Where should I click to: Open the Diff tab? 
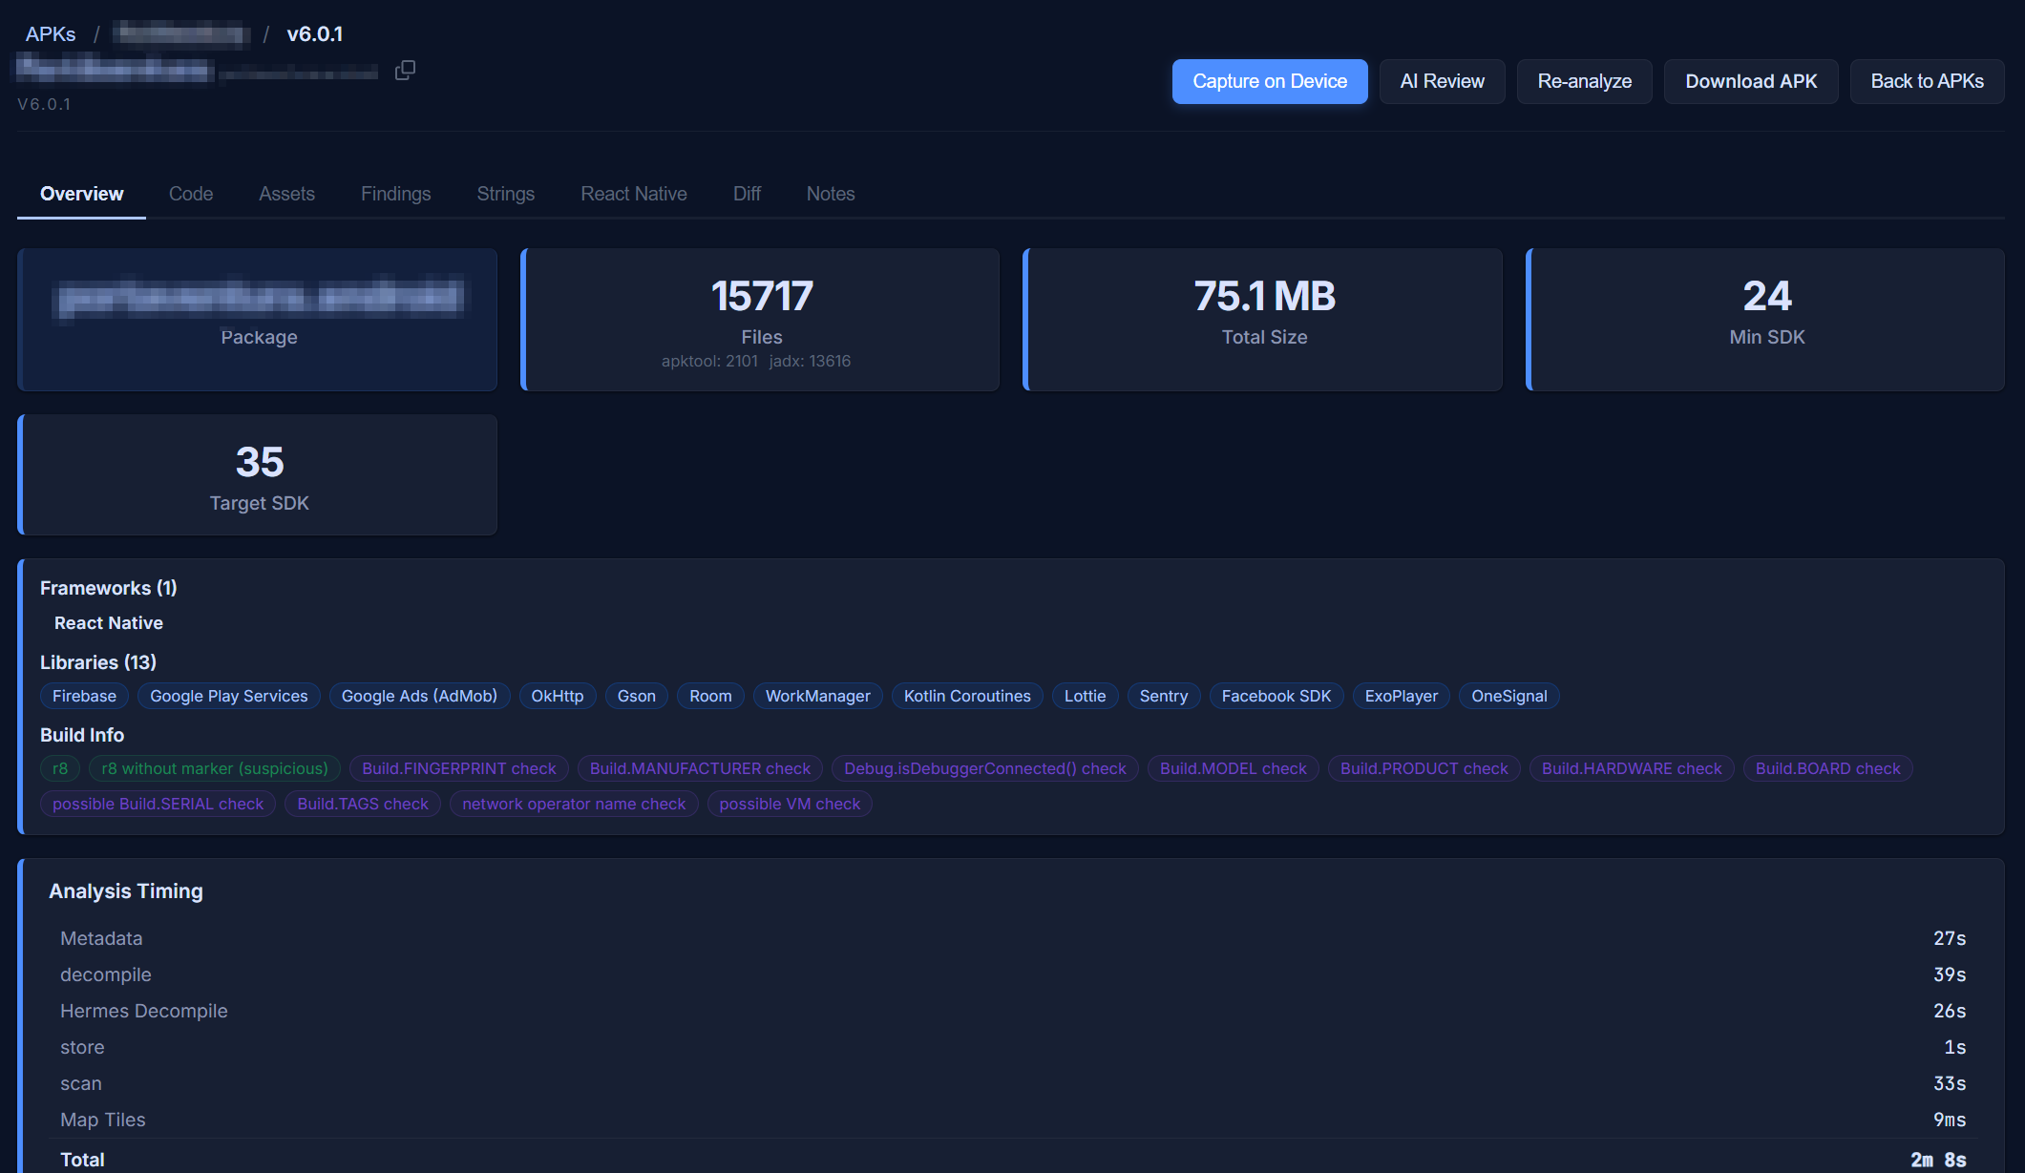tap(747, 194)
